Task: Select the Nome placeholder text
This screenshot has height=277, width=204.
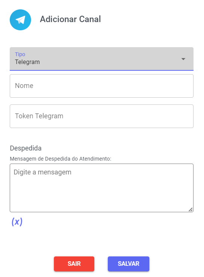Action: pos(24,86)
